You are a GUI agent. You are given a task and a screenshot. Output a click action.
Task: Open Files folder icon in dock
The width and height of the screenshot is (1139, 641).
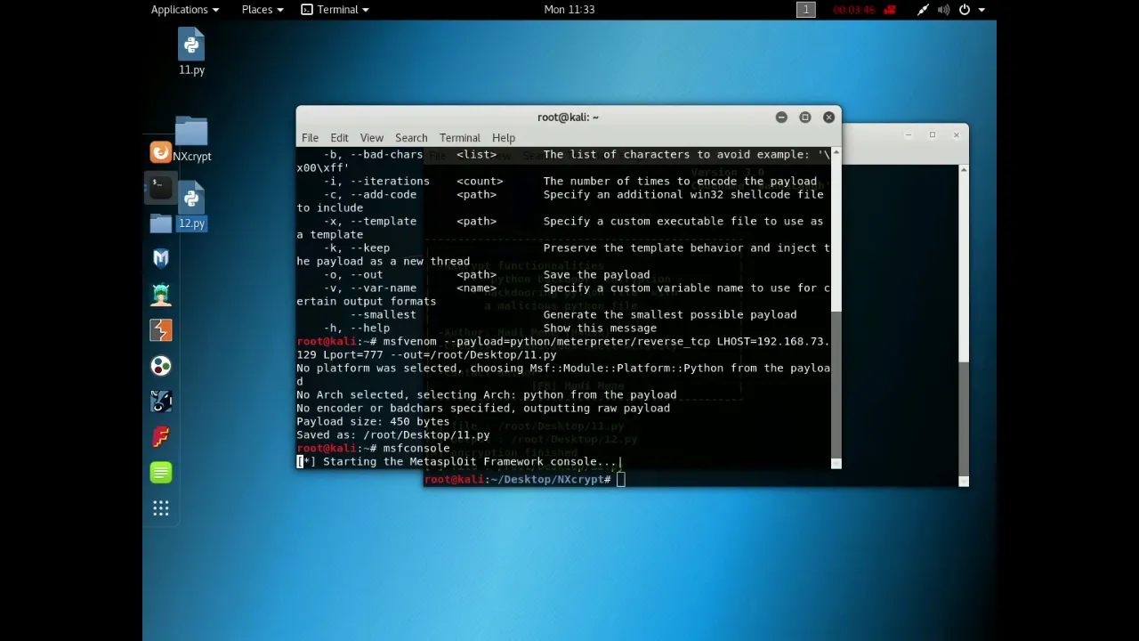[x=160, y=223]
